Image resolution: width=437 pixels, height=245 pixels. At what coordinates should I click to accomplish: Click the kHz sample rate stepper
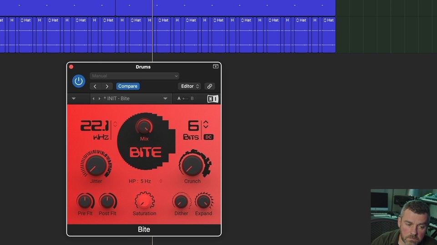click(x=115, y=124)
